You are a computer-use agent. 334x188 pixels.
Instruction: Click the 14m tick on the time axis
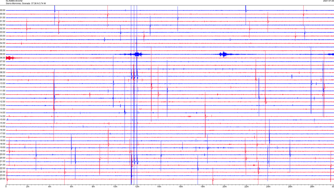tap(159, 187)
